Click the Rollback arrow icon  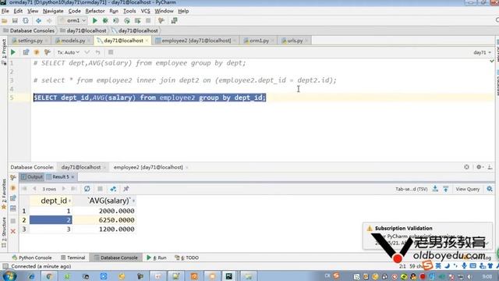click(x=97, y=52)
